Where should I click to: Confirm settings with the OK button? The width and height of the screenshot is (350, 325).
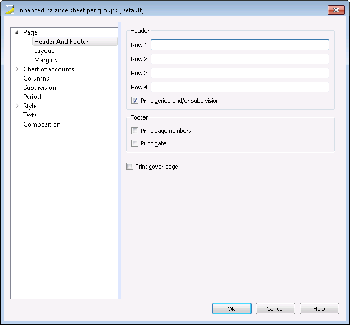click(232, 308)
